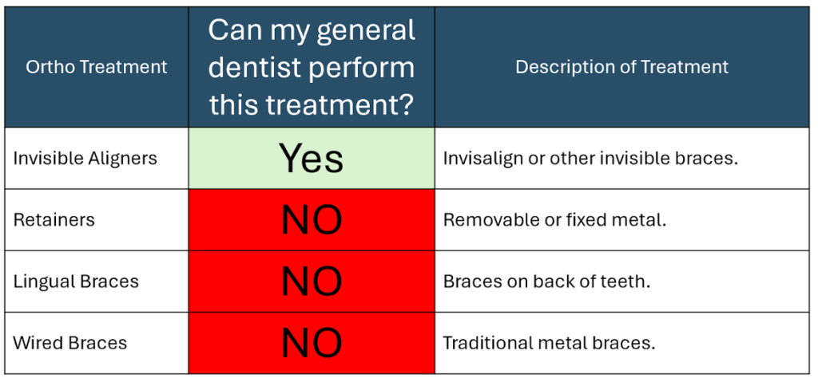Click the Removable or fixed metal text
The image size is (818, 378).
555,220
